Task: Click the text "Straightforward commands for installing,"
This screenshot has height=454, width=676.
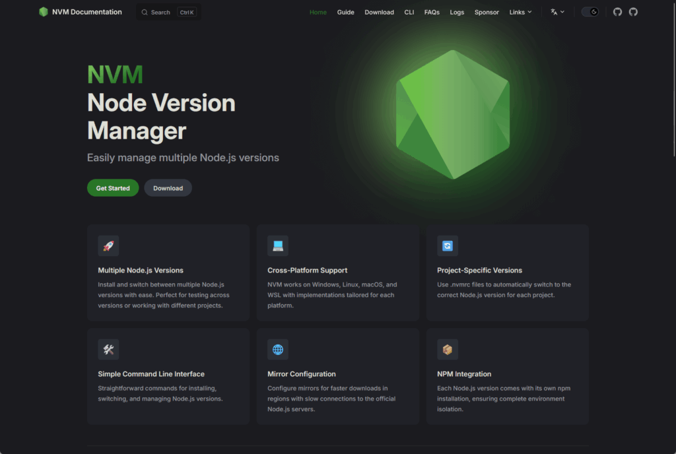Action: point(157,388)
